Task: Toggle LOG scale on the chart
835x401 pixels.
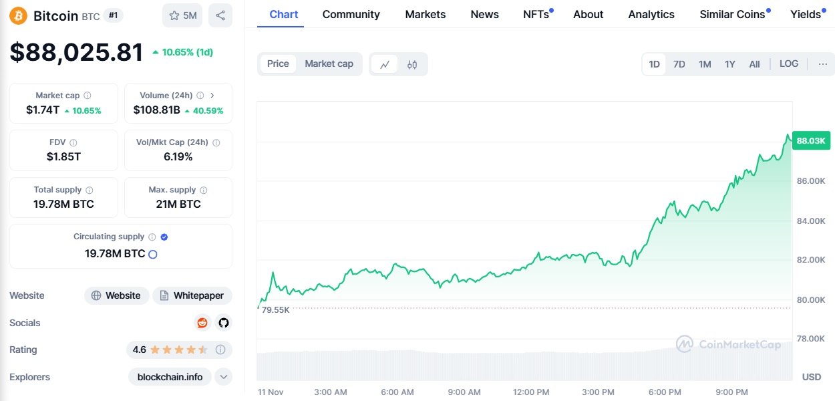Action: coord(788,63)
